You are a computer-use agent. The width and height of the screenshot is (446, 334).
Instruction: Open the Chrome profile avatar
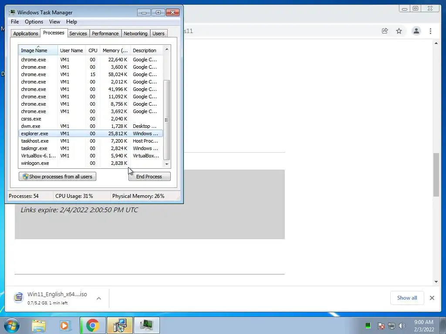coord(416,31)
